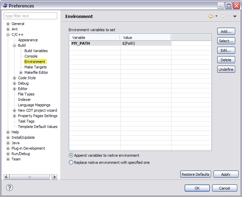The width and height of the screenshot is (242, 197).
Task: Click the back navigation arrow icon
Action: coord(211,16)
